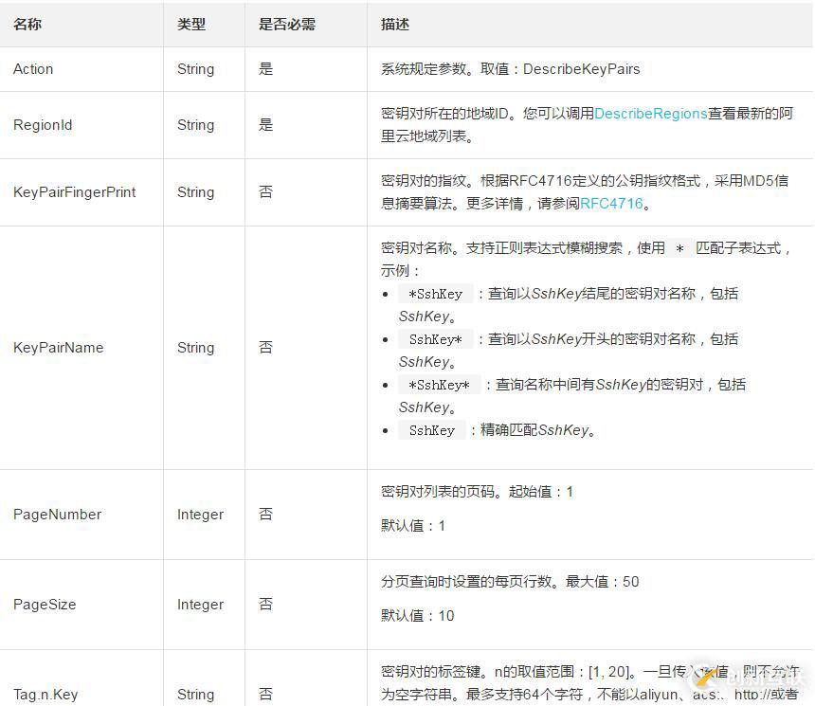Click the PageSize 否 requirement cell
This screenshot has height=706, width=815.
265,604
